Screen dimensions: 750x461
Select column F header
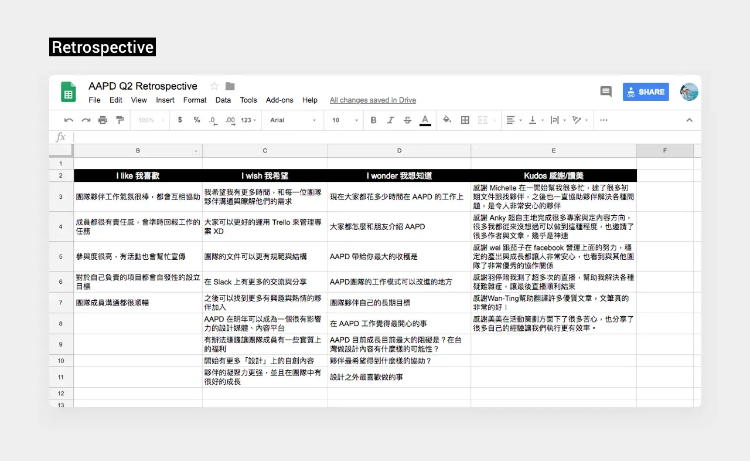click(x=665, y=151)
